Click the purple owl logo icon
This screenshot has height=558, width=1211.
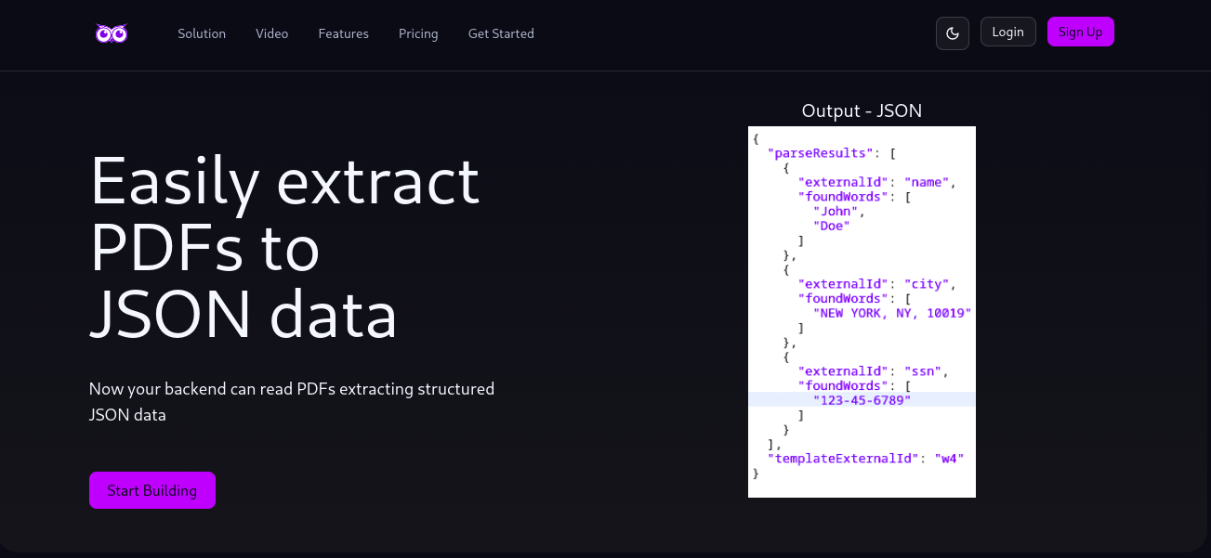(x=111, y=32)
